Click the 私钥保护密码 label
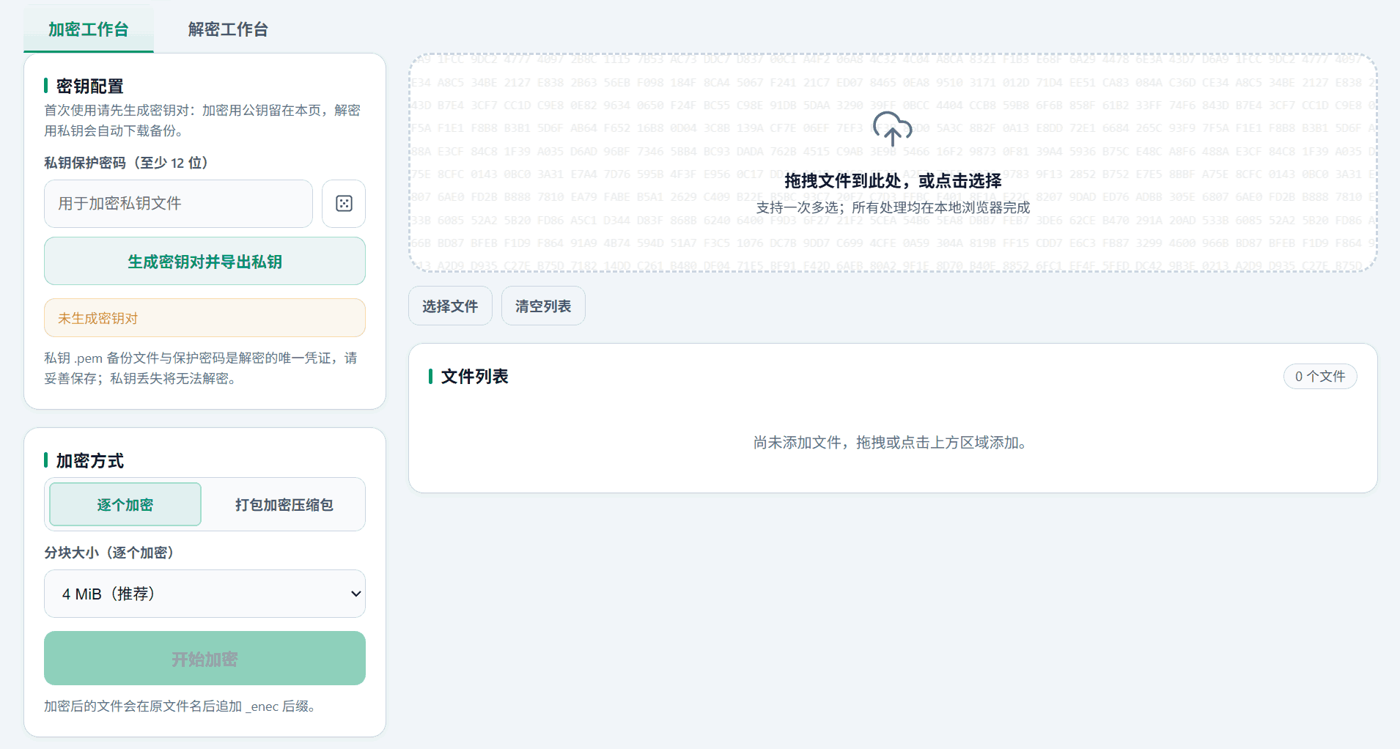Image resolution: width=1400 pixels, height=749 pixels. 126,163
